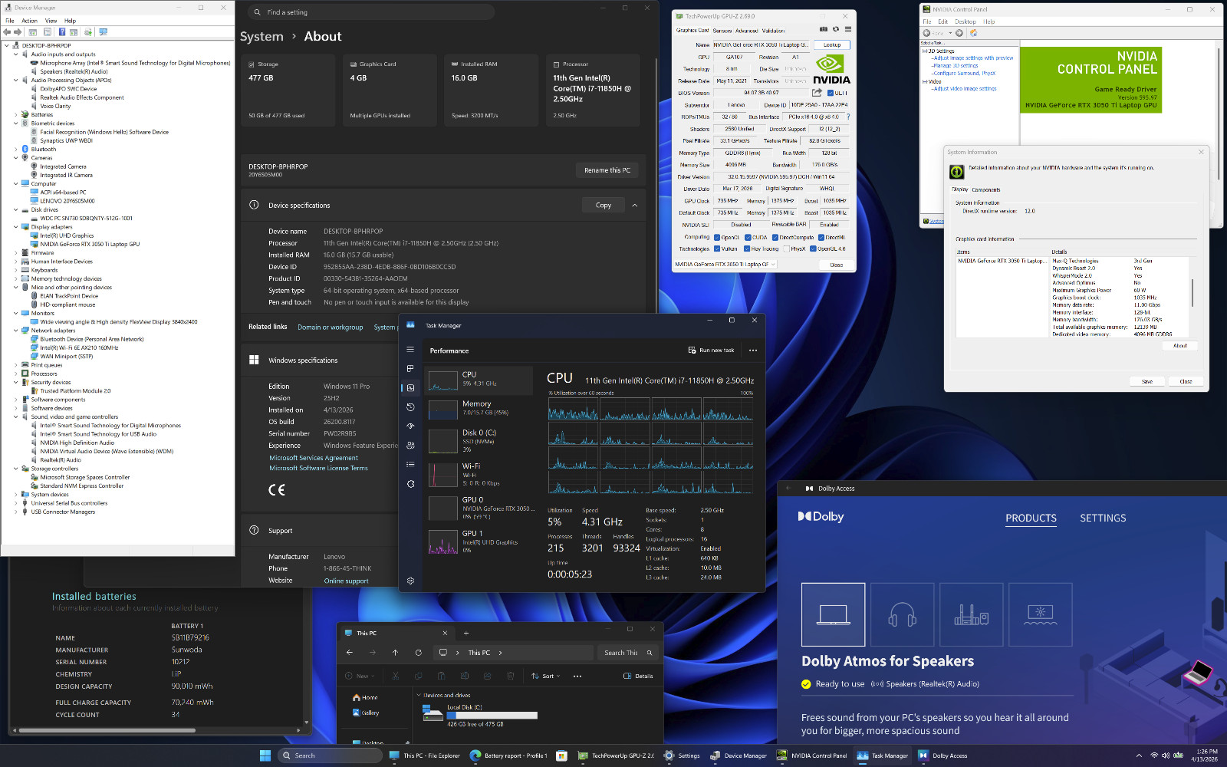Click Run new task in Task Manager
The image size is (1227, 767).
712,351
